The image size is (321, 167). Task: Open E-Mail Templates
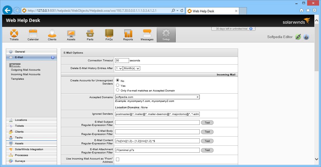coord(17,79)
